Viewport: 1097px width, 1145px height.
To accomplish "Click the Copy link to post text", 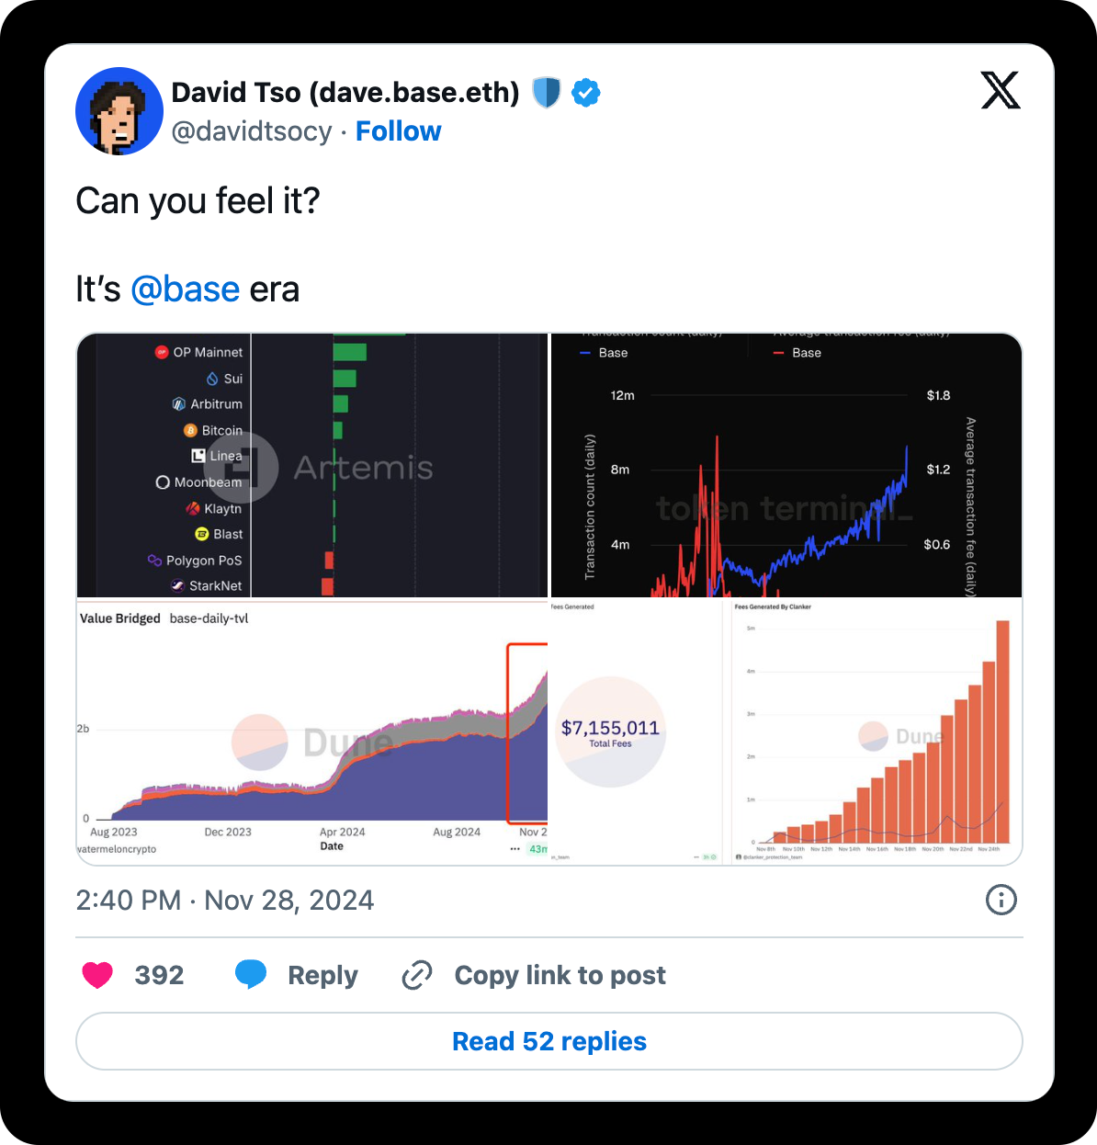I will pyautogui.click(x=560, y=975).
